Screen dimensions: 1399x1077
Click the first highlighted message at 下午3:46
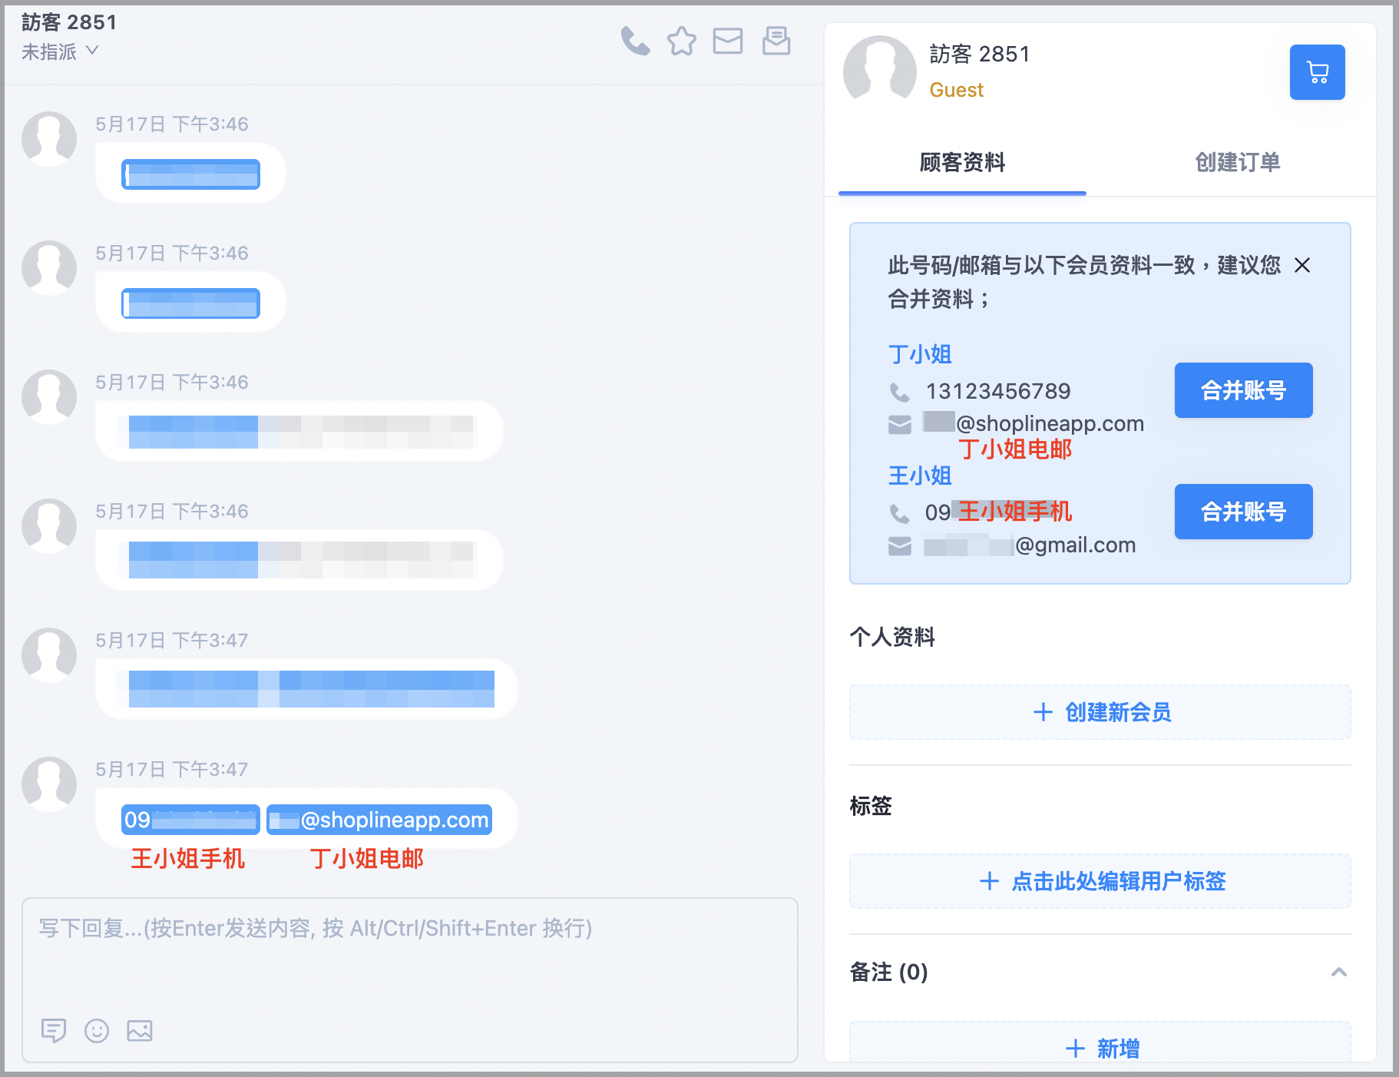190,174
